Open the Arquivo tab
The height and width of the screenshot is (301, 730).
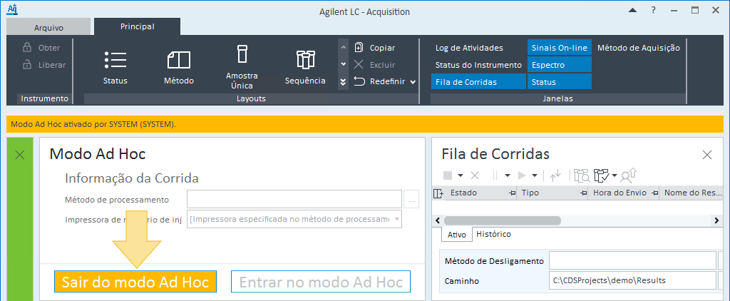48,28
